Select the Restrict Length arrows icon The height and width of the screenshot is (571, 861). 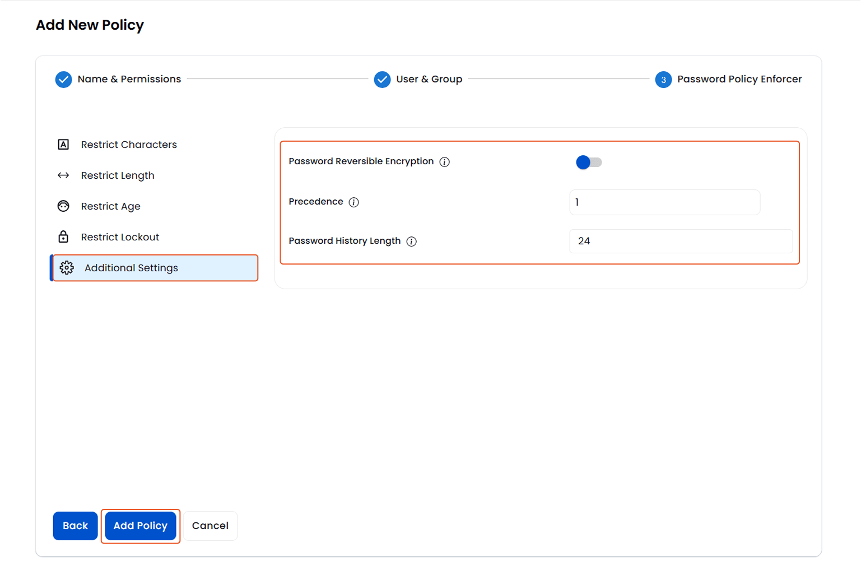coord(63,175)
